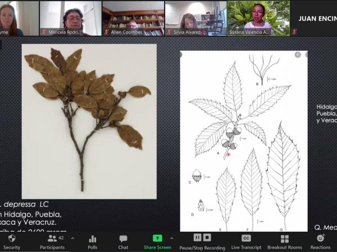Toggle Live Transcript captions
The width and height of the screenshot is (337, 252).
click(x=246, y=241)
